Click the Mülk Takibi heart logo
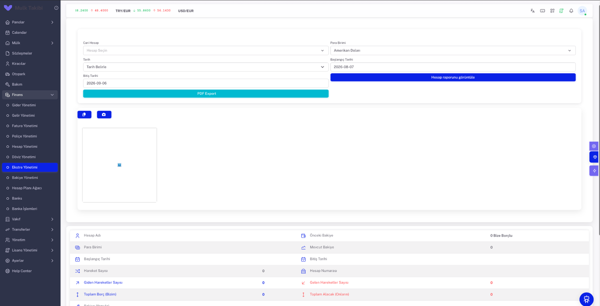The width and height of the screenshot is (600, 306). (x=8, y=8)
